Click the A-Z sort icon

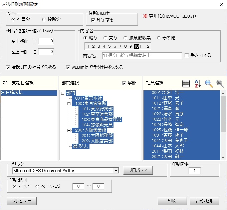tap(198, 83)
